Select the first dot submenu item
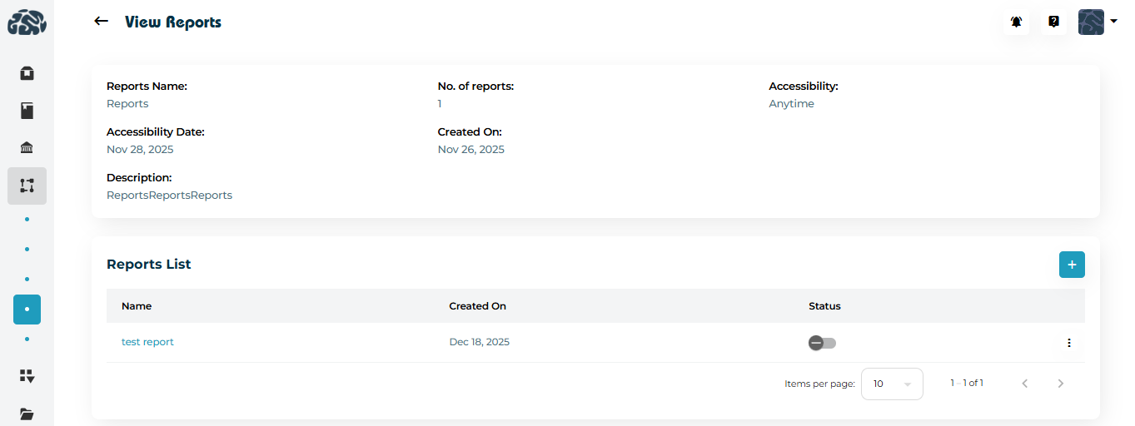The height and width of the screenshot is (426, 1135). [27, 220]
